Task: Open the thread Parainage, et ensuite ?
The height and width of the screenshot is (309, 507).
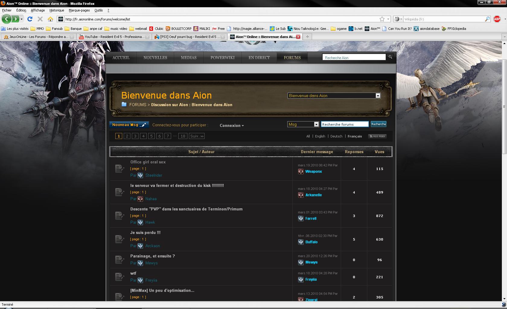Action: (153, 256)
